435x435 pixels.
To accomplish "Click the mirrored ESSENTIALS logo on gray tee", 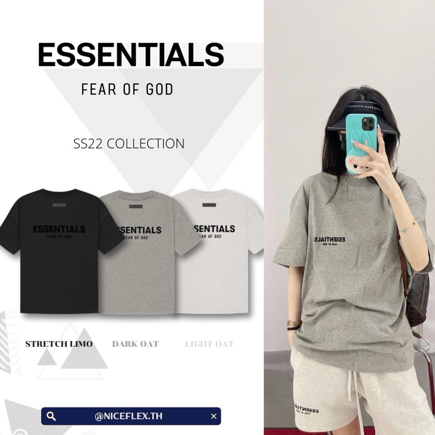I will (330, 239).
